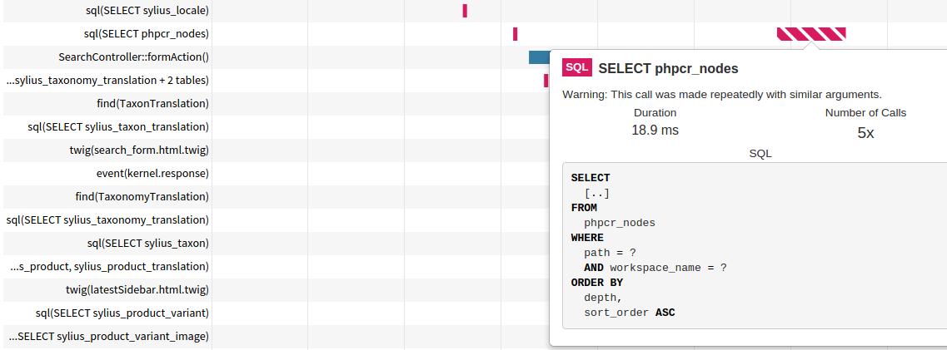The height and width of the screenshot is (350, 947).
Task: Click the small pink sylius_locale timeline bar
Action: click(x=465, y=11)
